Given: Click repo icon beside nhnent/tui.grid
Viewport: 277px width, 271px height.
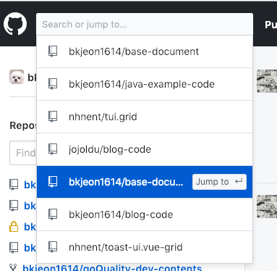Looking at the screenshot, I should (53, 117).
